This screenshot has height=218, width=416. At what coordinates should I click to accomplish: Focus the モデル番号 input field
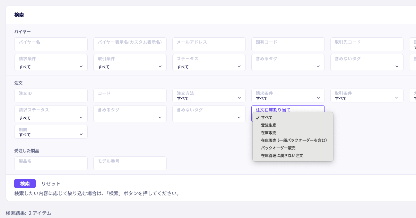130,164
